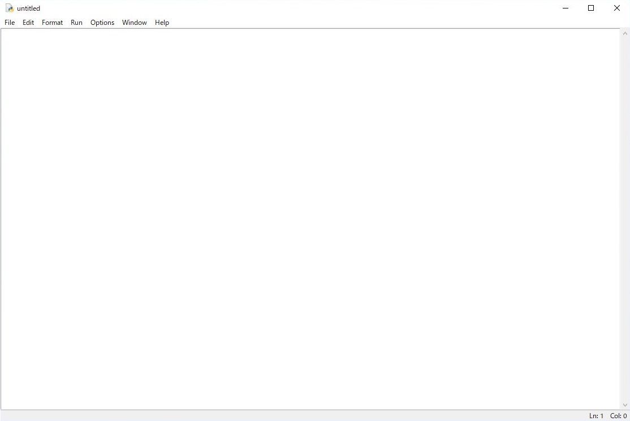
Task: Open the Help menu
Action: pos(162,23)
